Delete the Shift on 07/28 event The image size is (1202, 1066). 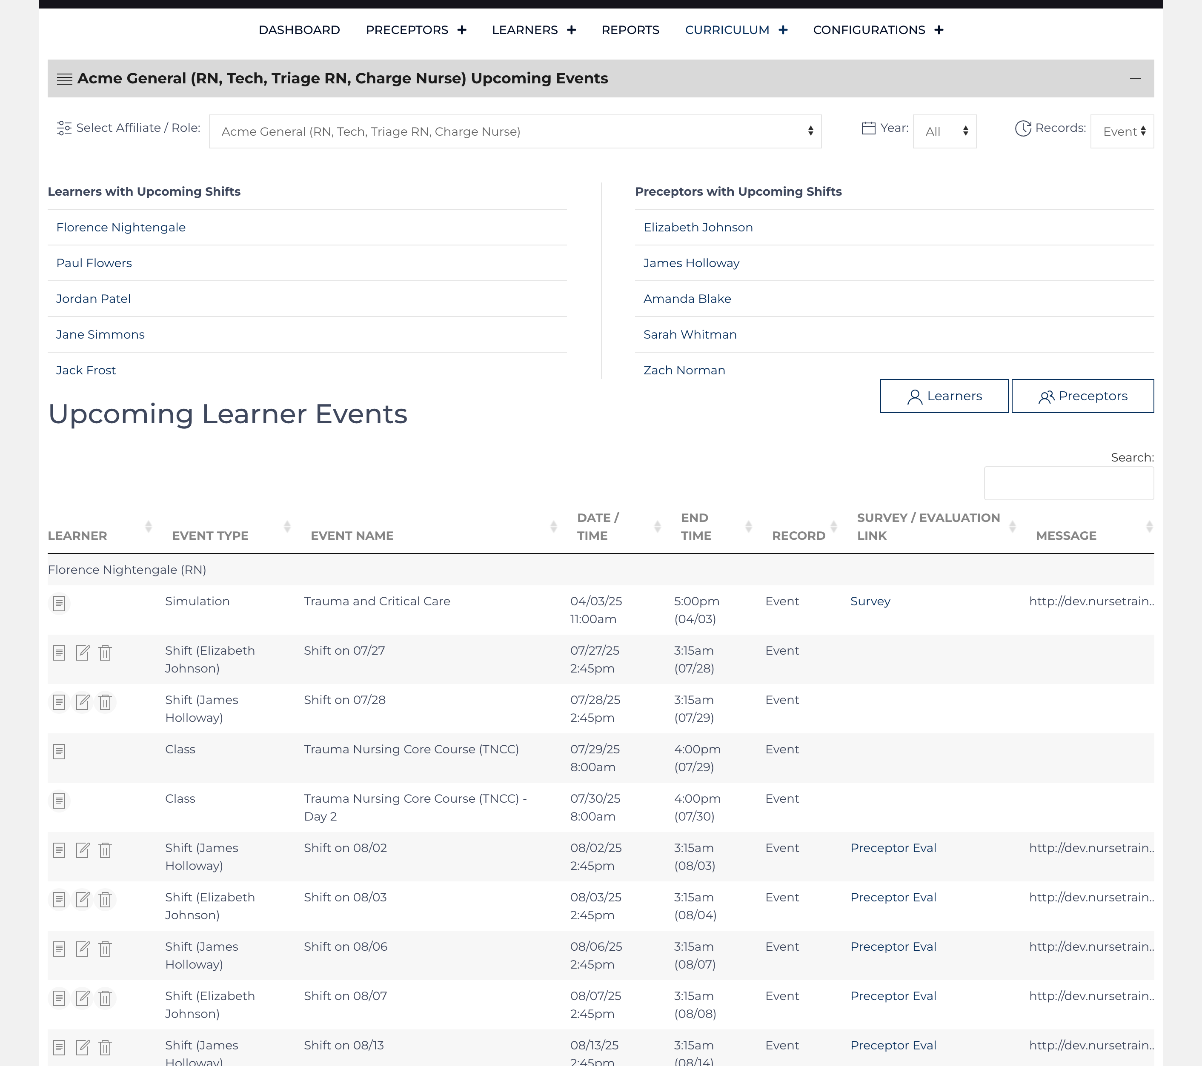(105, 702)
